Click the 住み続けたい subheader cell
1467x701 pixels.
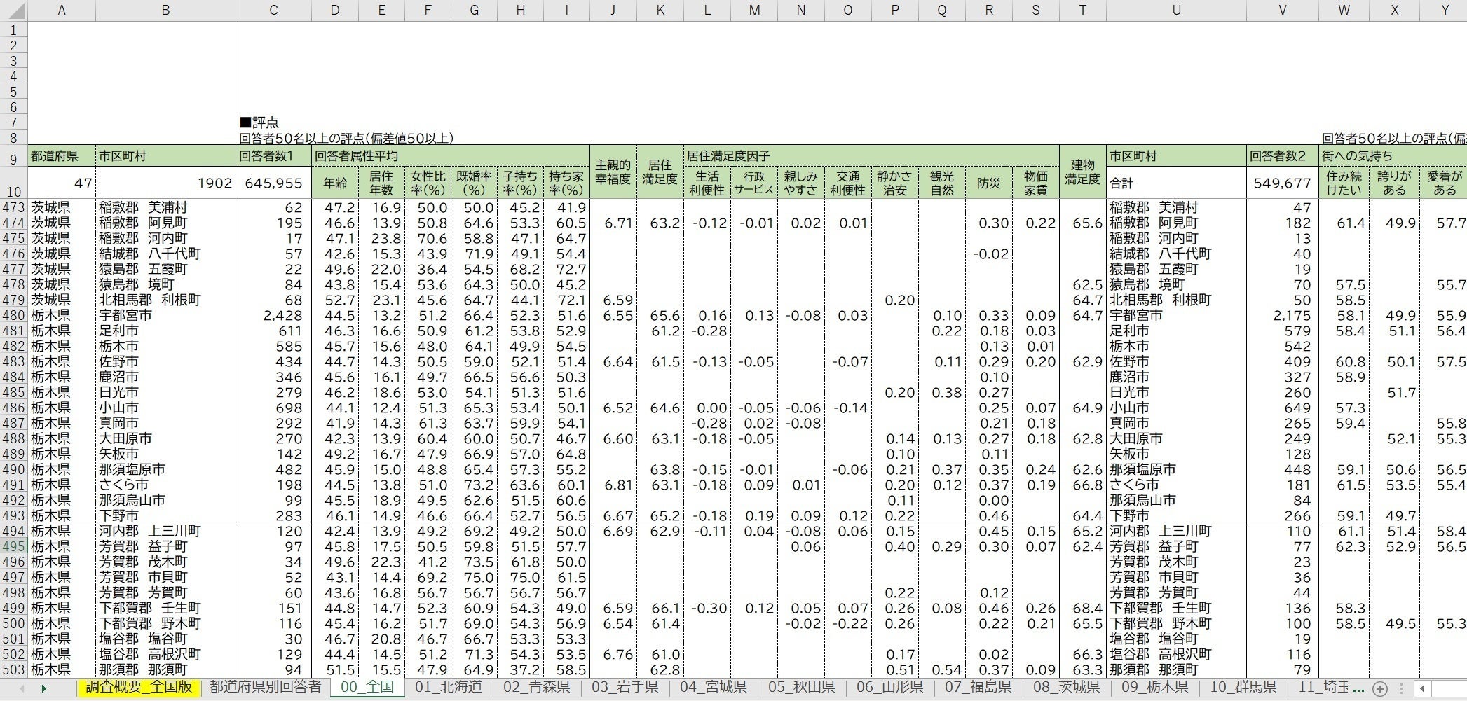coord(1343,183)
